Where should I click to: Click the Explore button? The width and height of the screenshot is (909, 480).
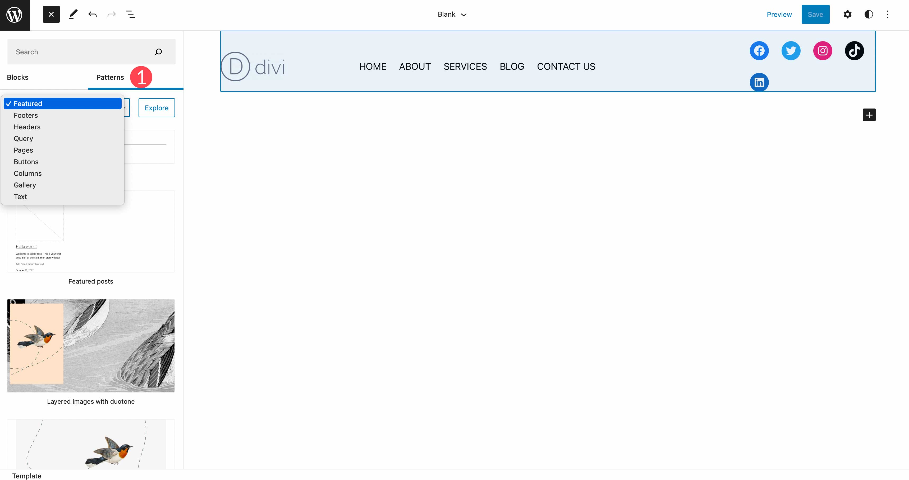pos(156,107)
